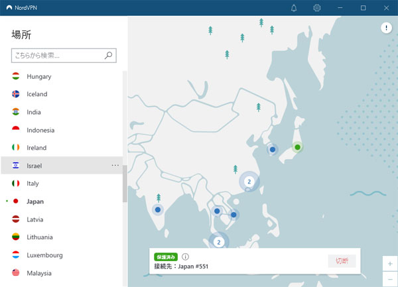
Task: Connect to Hungary in the list
Action: coord(62,76)
